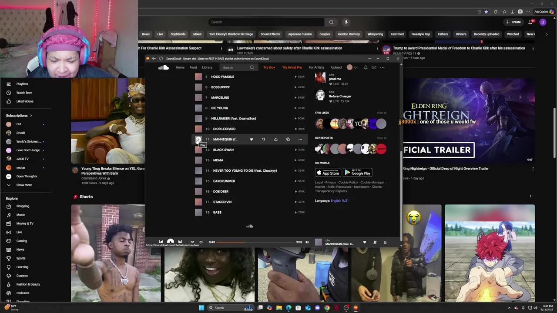Open Windows Start menu
This screenshot has width=557, height=313.
tap(201, 308)
